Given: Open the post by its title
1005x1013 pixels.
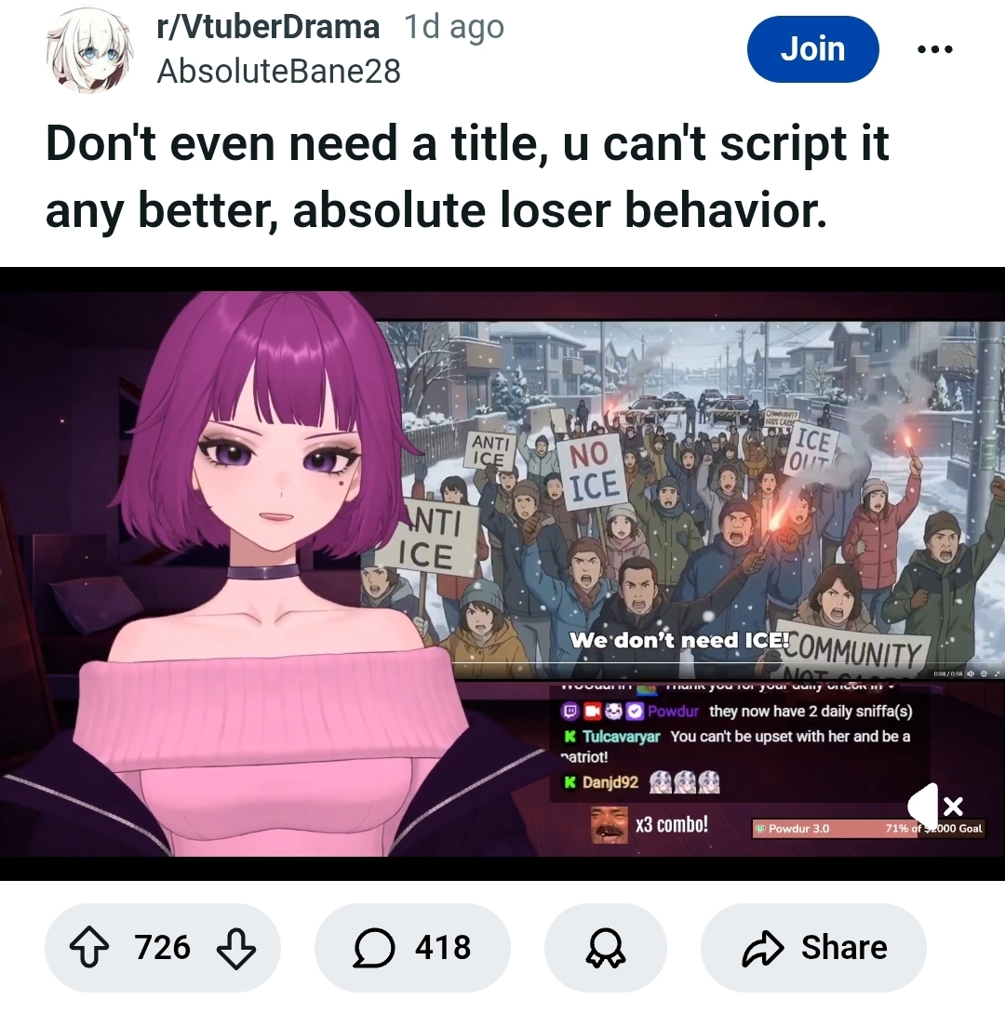Looking at the screenshot, I should click(x=467, y=177).
